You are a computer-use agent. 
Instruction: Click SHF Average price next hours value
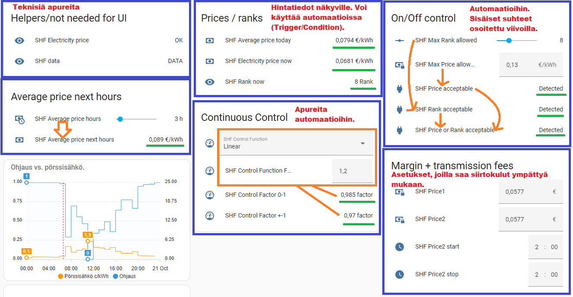point(166,140)
